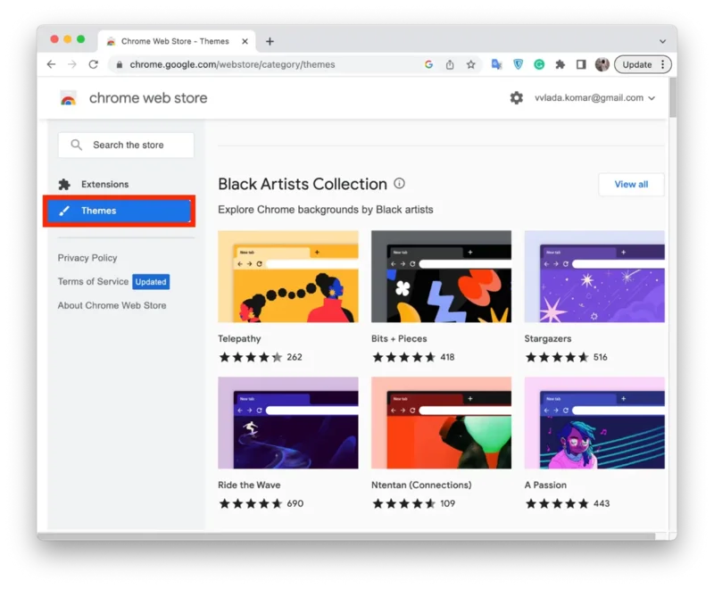
Task: Click the Ntentan (Connections) theme name
Action: [421, 485]
